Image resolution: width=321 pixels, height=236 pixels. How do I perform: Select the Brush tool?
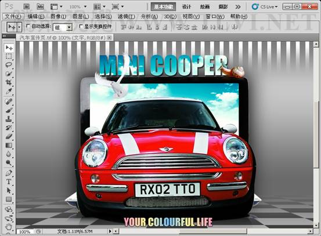tap(9, 110)
